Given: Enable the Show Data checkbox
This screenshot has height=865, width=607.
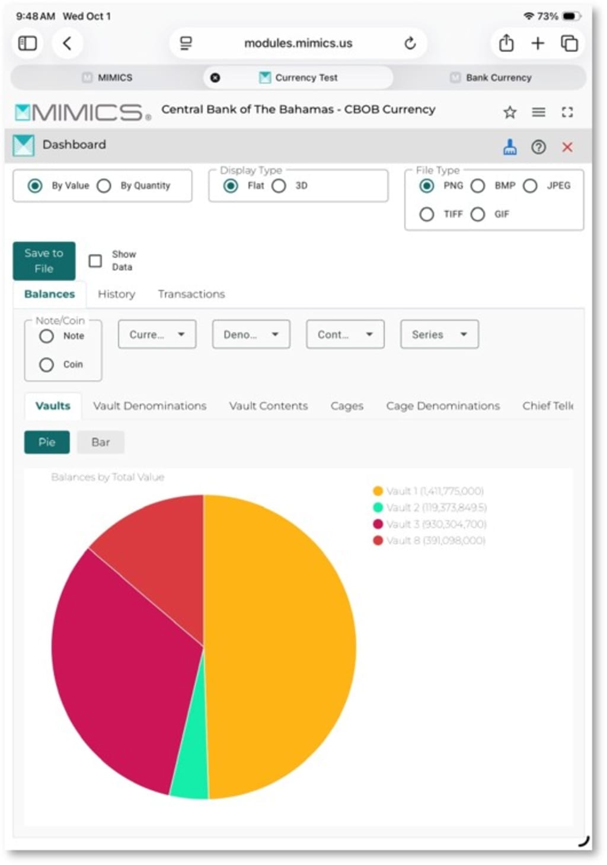Looking at the screenshot, I should point(95,261).
